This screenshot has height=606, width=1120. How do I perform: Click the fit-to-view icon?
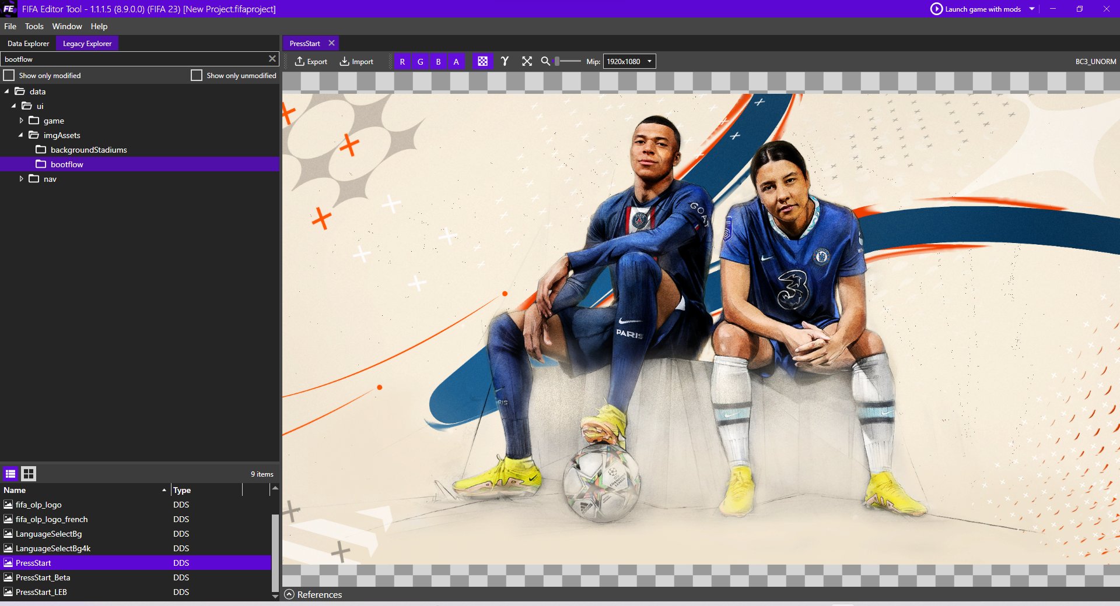point(527,61)
